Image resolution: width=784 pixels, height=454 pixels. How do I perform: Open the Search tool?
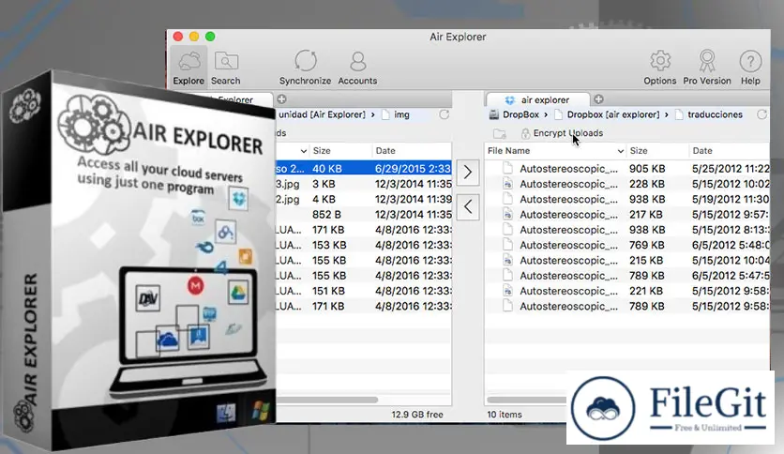click(x=225, y=68)
